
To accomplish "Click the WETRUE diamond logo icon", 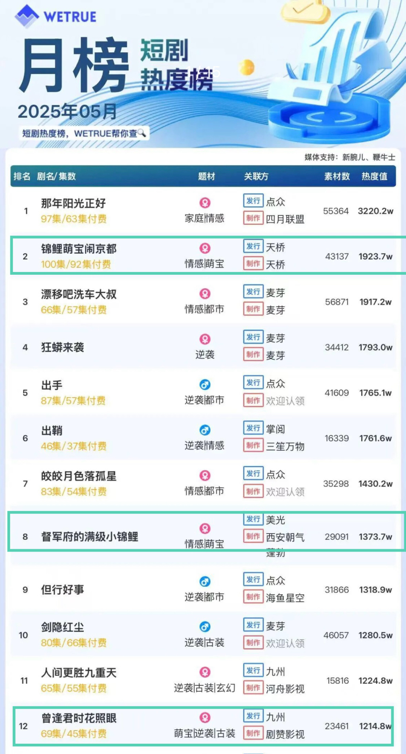I will (x=27, y=16).
